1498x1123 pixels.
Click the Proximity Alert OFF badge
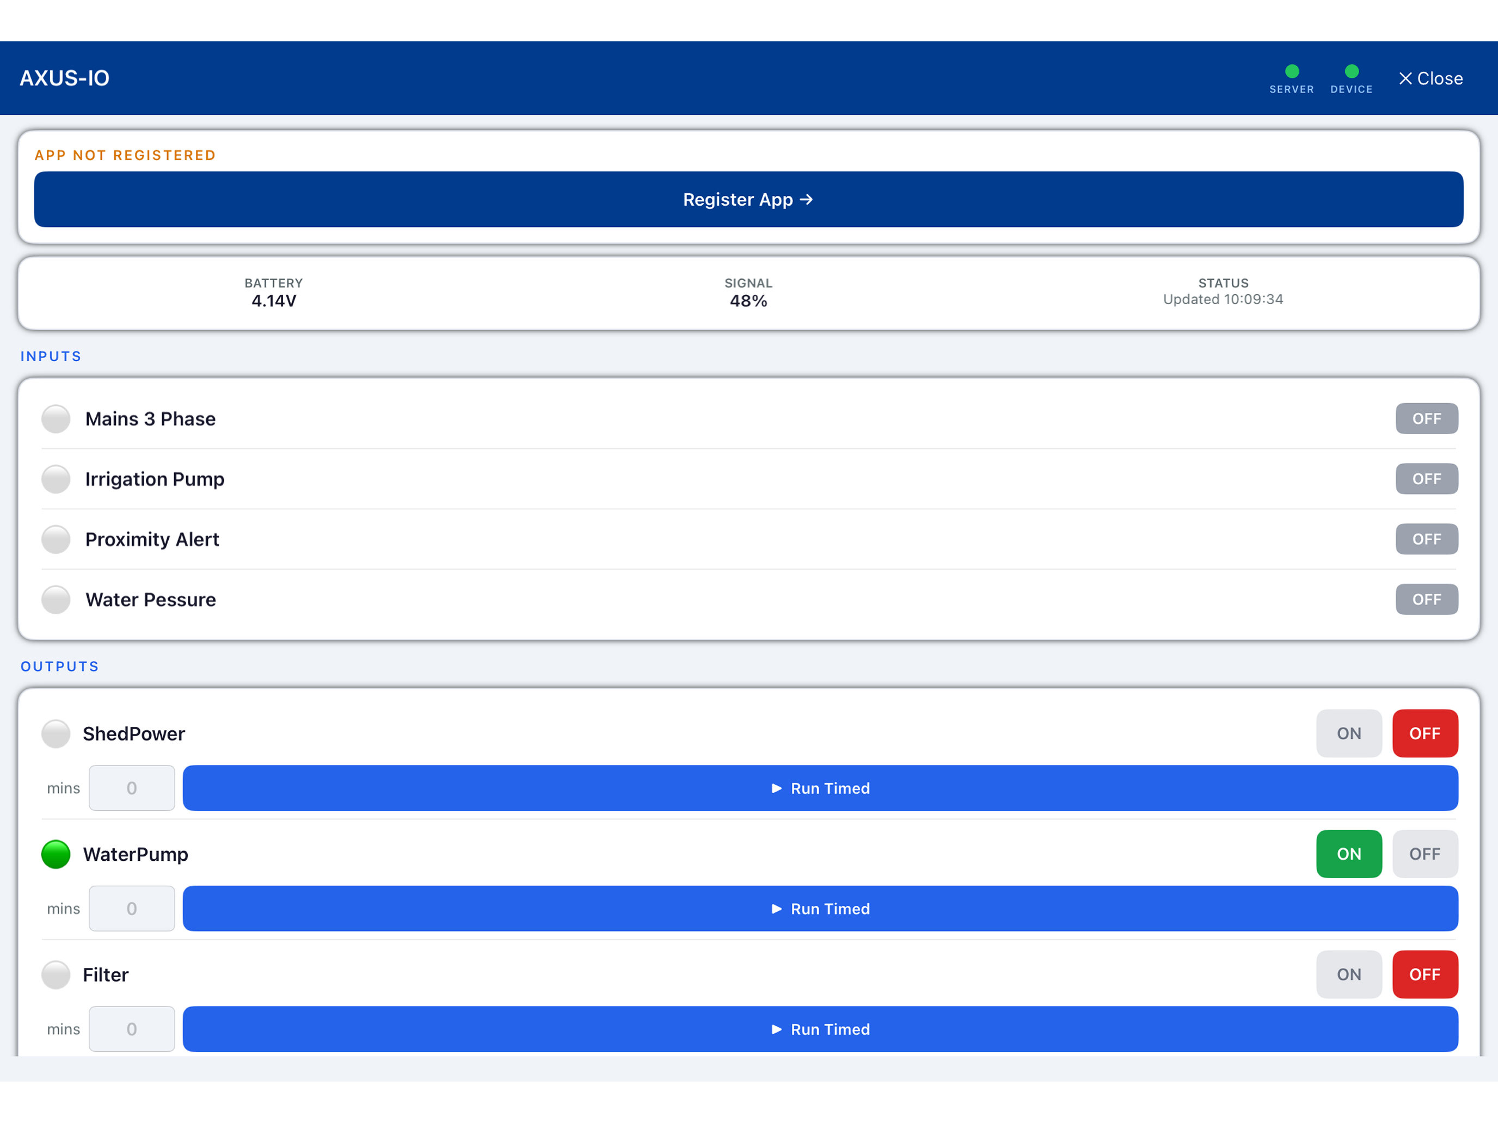tap(1426, 539)
